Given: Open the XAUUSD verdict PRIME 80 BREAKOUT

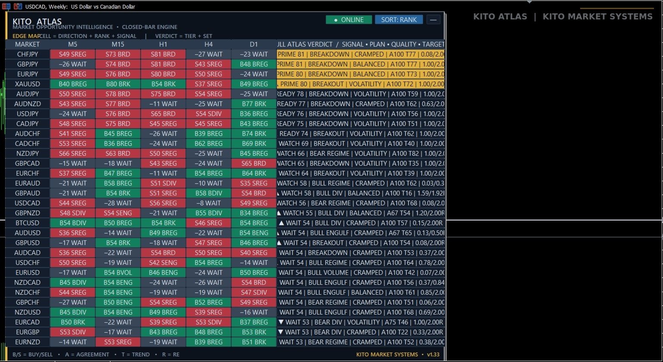Looking at the screenshot, I should [x=361, y=84].
